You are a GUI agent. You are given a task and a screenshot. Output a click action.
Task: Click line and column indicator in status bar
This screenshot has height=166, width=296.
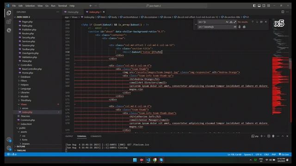pos(234,154)
